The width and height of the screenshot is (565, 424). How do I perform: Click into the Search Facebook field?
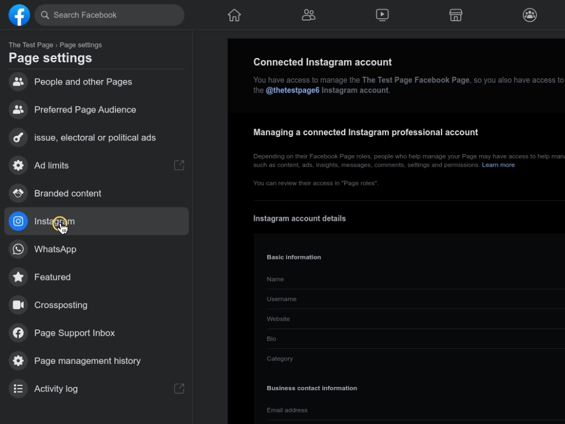110,15
